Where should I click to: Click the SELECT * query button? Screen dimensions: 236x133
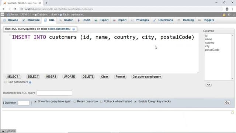(x=13, y=76)
